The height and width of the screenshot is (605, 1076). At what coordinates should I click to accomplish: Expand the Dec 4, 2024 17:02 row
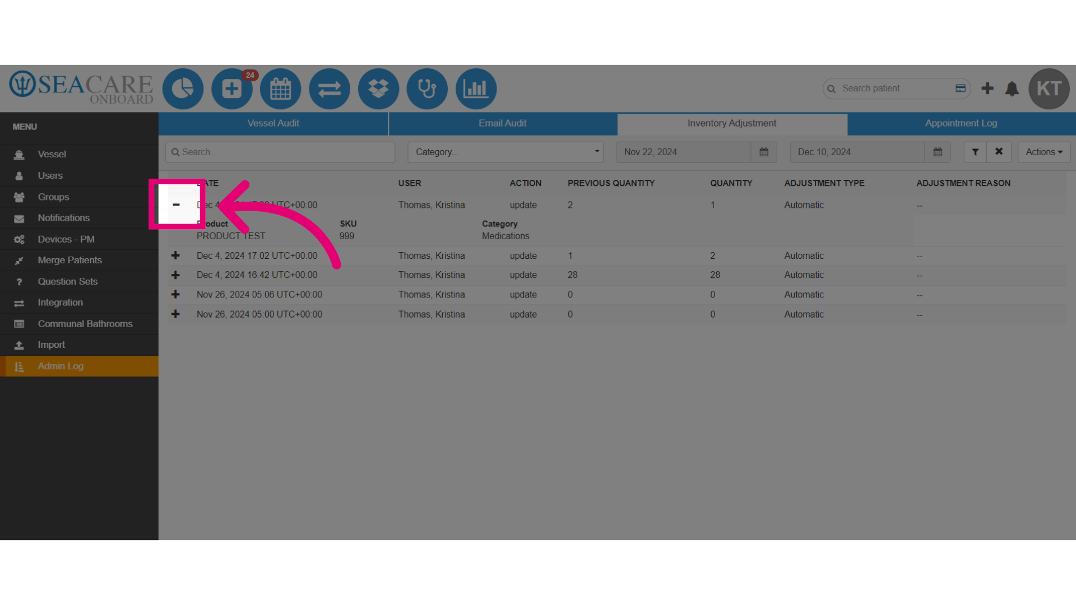pos(175,255)
